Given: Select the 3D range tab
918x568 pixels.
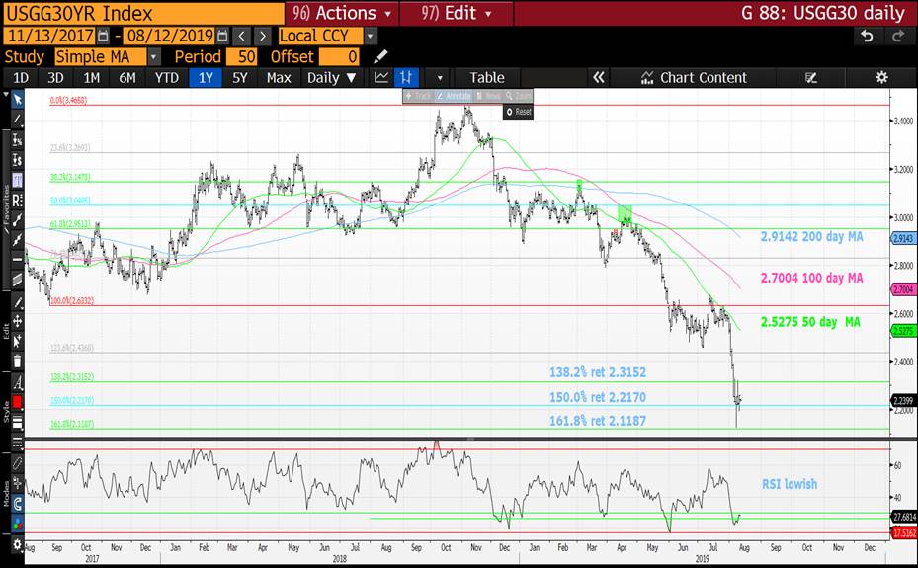Looking at the screenshot, I should (x=55, y=77).
